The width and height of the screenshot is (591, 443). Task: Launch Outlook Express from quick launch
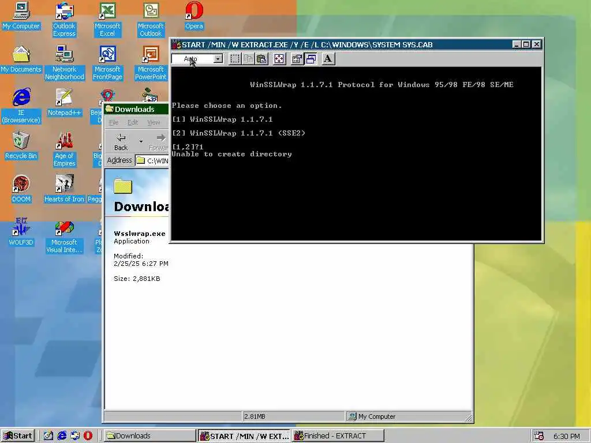[x=75, y=436]
